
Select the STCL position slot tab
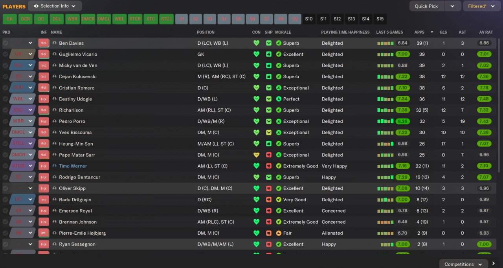click(167, 19)
